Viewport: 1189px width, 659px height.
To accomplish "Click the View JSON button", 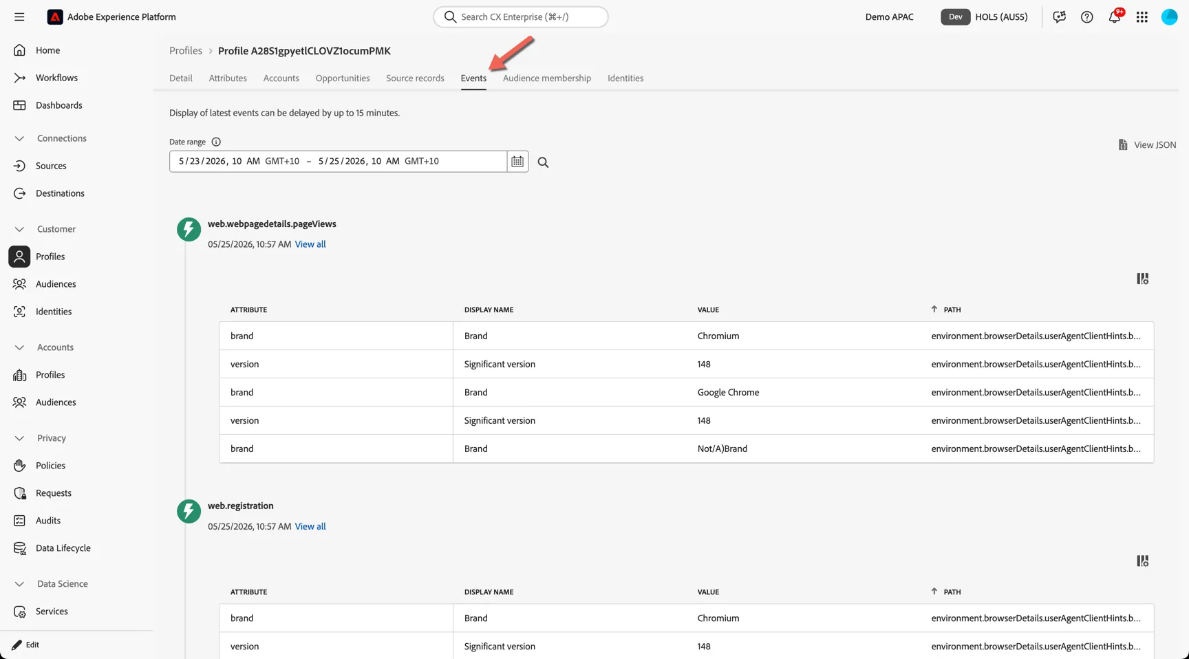I will (x=1147, y=144).
